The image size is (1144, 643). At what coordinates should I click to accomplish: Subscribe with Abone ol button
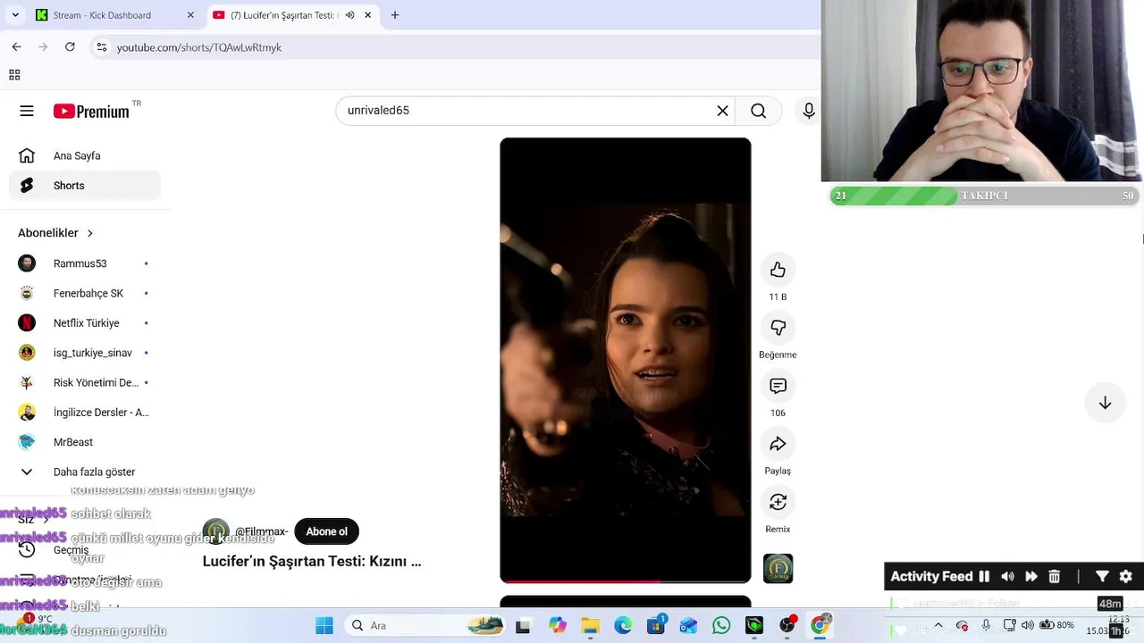(326, 531)
